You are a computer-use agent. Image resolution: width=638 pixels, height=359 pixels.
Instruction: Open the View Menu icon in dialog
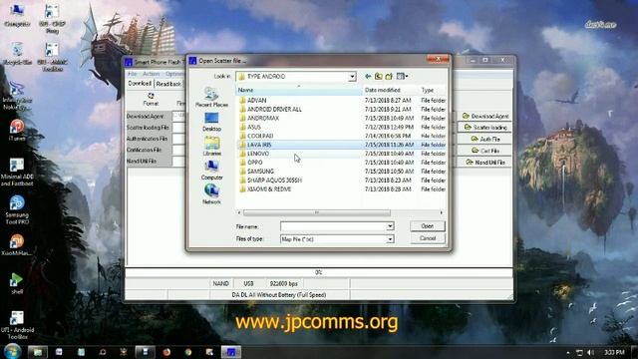tap(402, 76)
